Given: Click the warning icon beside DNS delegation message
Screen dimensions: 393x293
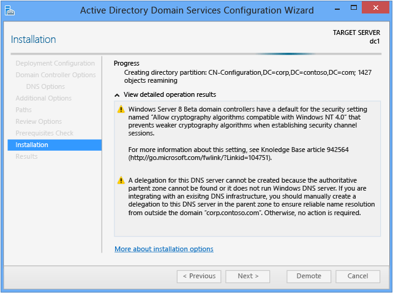Looking at the screenshot, I should 121,180.
